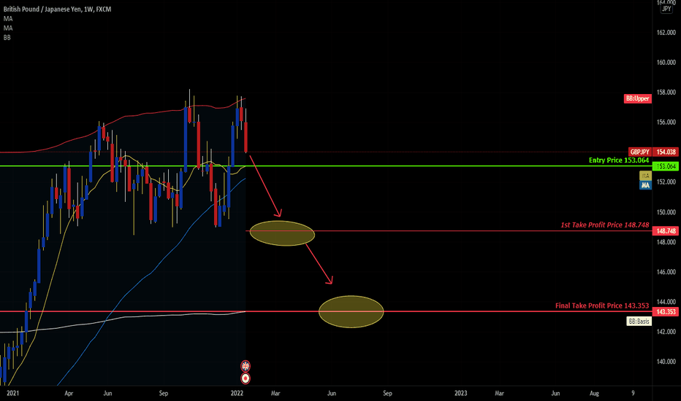Click the Japan flag economic event icon
Image resolution: width=681 pixels, height=401 pixels.
(246, 378)
